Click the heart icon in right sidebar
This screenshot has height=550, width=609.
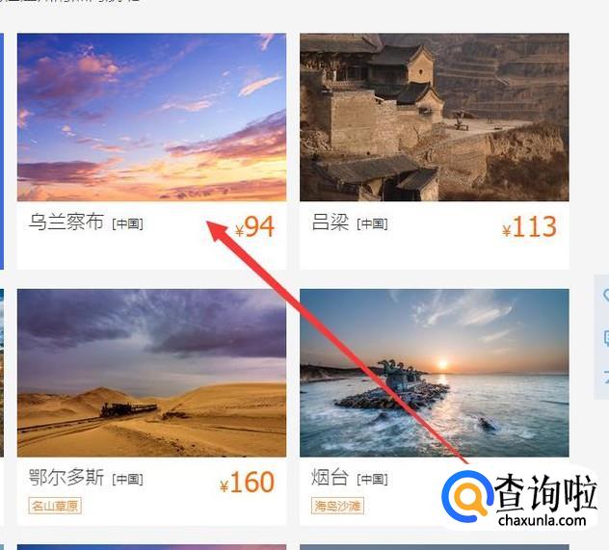pos(606,296)
